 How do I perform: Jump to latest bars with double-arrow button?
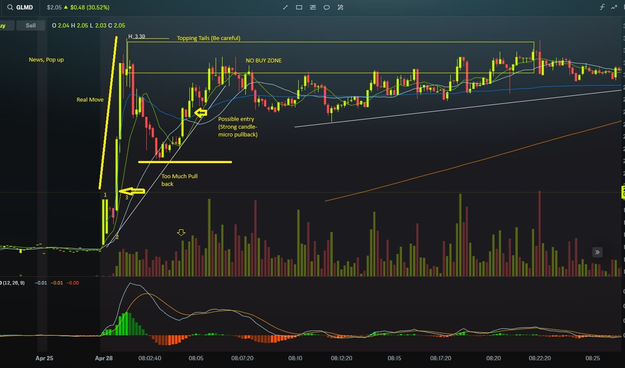[597, 252]
